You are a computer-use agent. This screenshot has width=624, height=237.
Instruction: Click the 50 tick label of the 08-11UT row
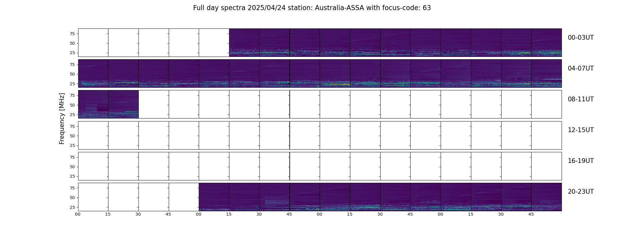click(72, 105)
